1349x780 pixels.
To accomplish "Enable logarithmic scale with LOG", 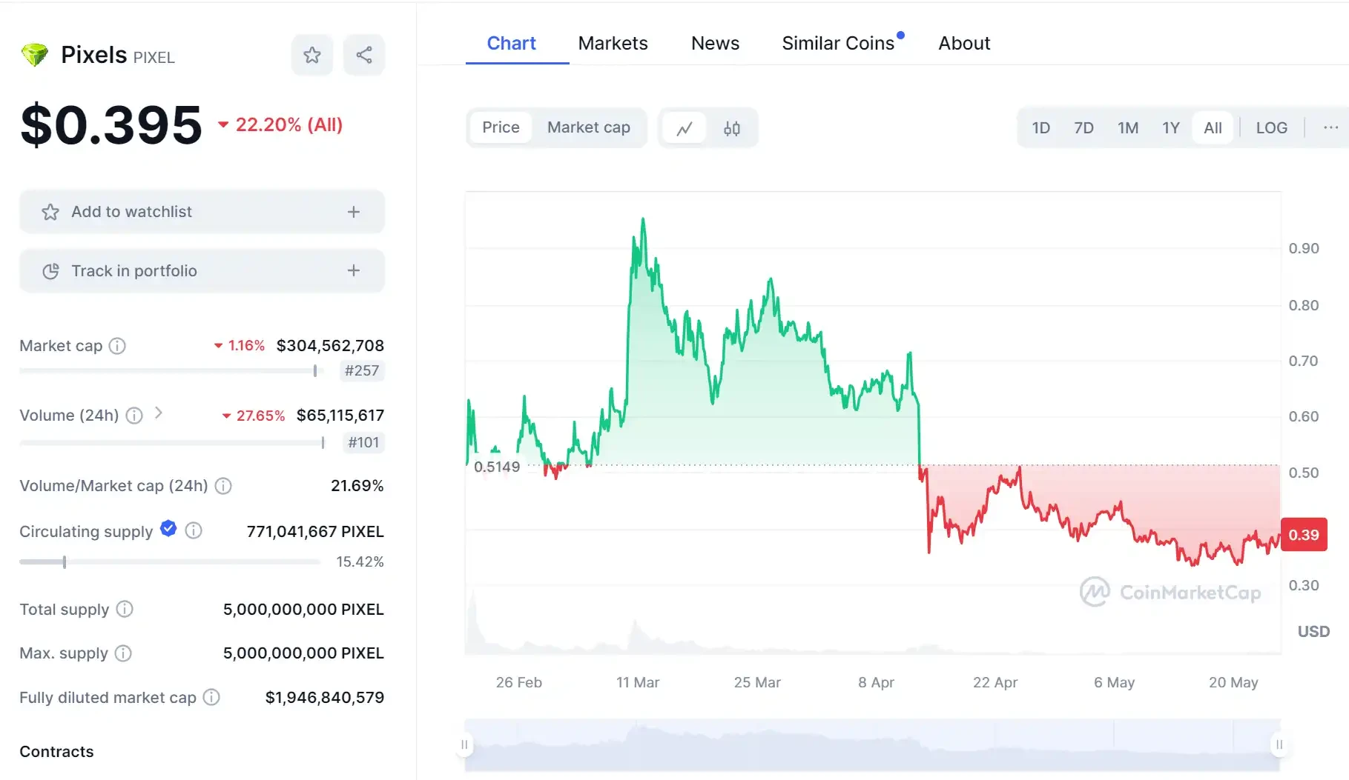I will pyautogui.click(x=1271, y=127).
